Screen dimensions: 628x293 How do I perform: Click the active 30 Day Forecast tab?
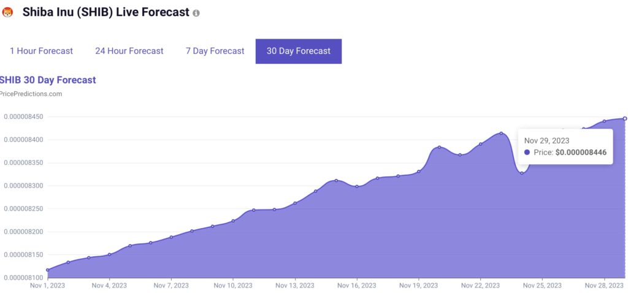[x=299, y=51]
